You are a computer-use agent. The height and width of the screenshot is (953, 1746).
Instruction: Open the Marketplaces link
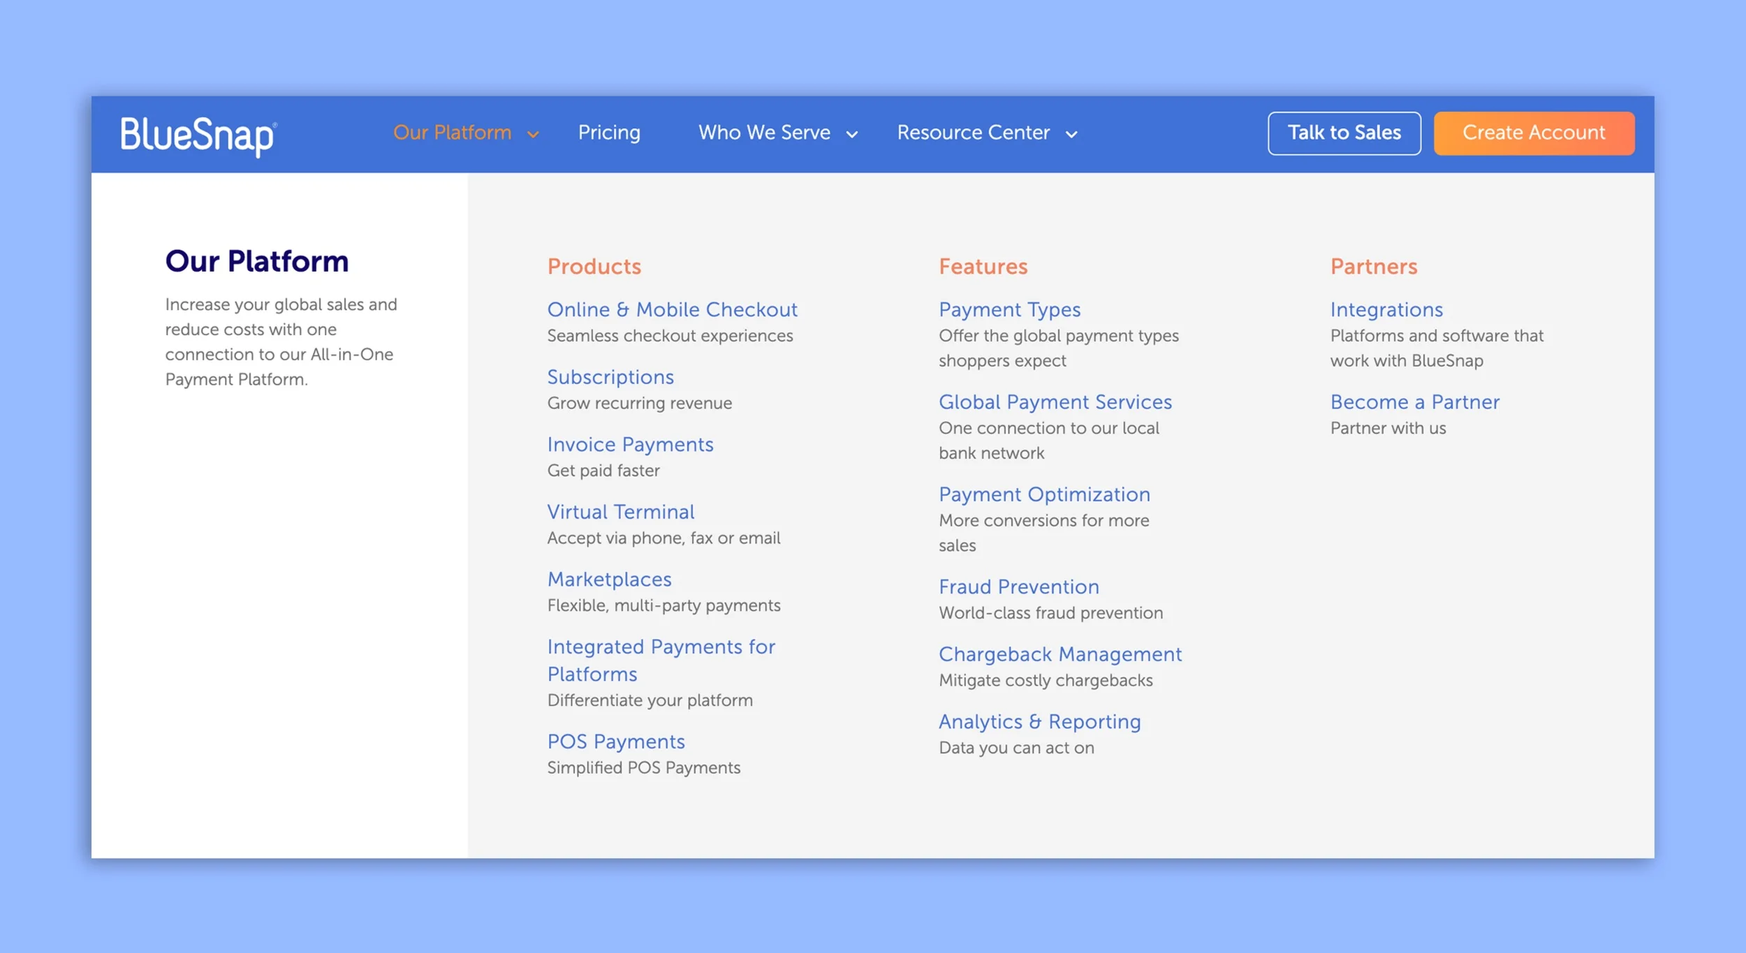pyautogui.click(x=609, y=579)
